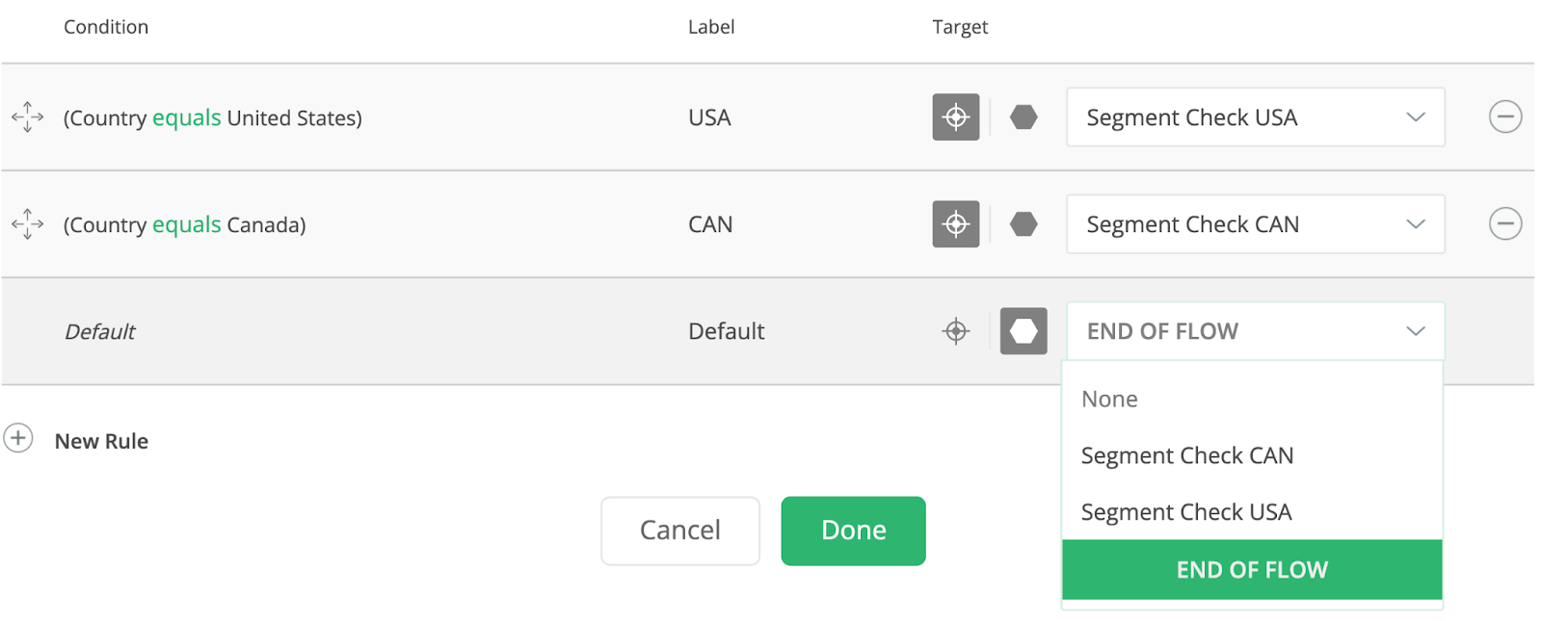1542x621 pixels.
Task: Click the drag handle for Canada rule
Action: coord(28,224)
